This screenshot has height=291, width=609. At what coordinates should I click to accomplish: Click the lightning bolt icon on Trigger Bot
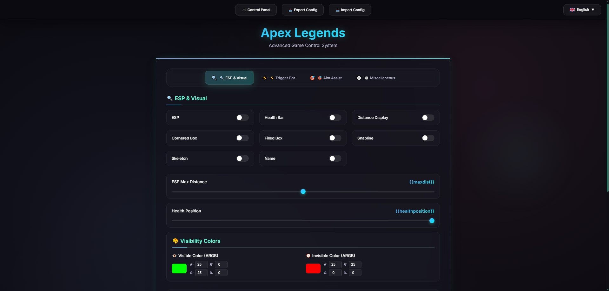pos(265,78)
